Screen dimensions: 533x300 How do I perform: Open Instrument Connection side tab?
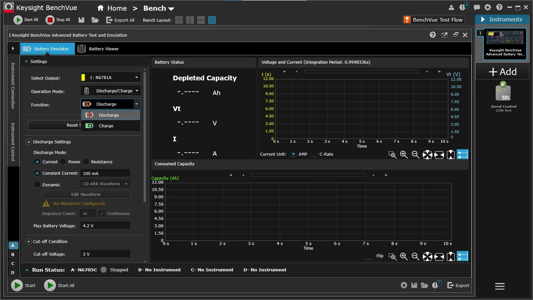click(x=13, y=85)
